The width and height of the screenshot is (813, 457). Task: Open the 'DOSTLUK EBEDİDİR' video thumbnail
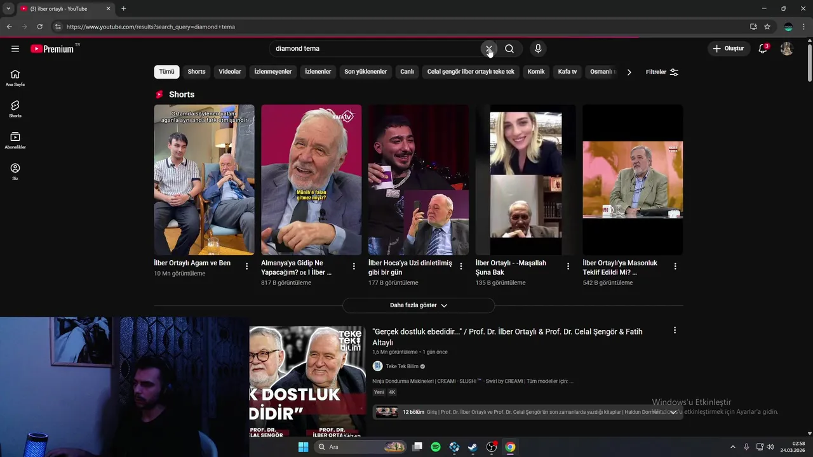[x=307, y=381]
